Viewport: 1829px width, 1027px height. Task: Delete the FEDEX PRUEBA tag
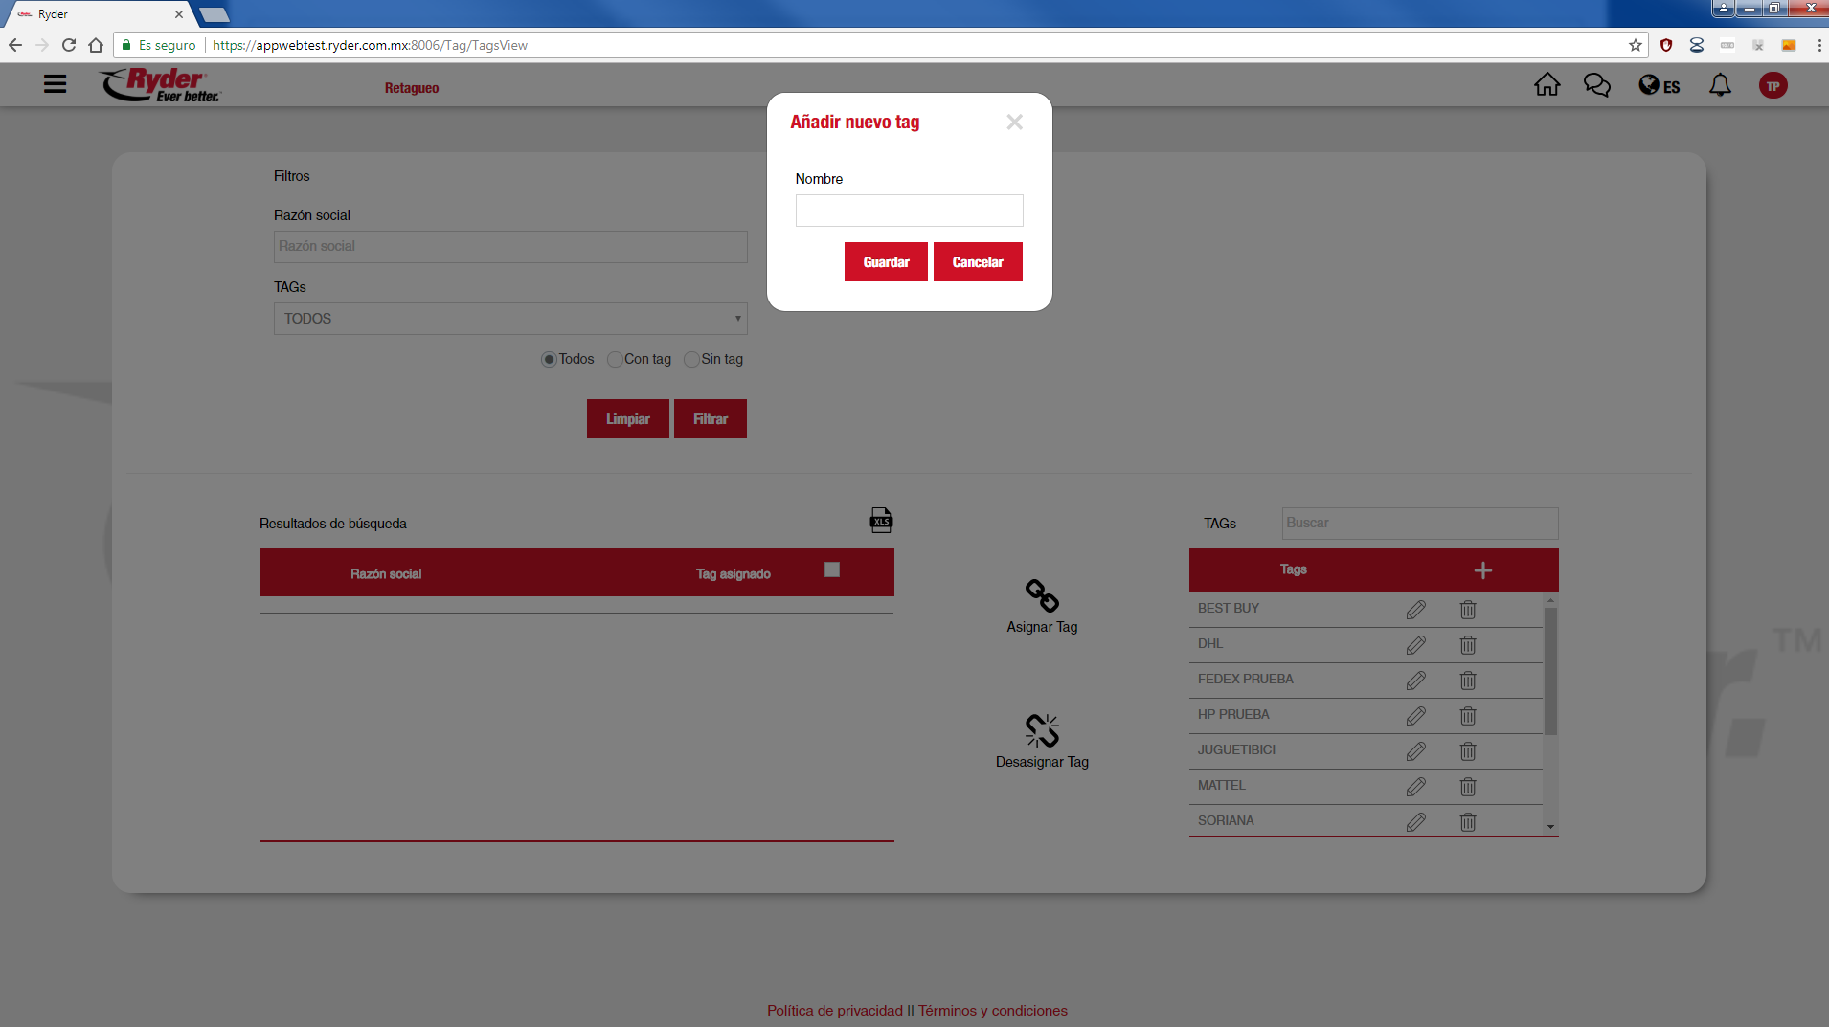1467,681
